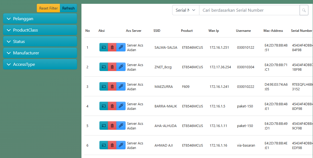Click the Refresh button
Viewport: 313px width, 158px height.
68,8
